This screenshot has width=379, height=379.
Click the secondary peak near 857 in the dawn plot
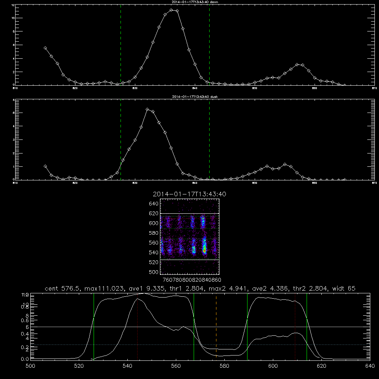tap(297, 65)
